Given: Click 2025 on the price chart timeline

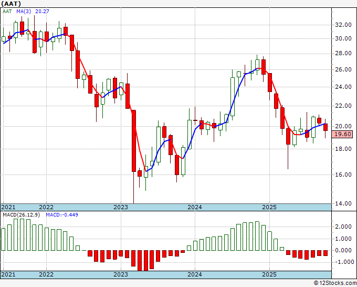Looking at the screenshot, I should pyautogui.click(x=269, y=207).
